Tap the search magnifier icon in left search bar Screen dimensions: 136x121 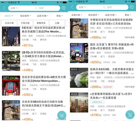pos(36,8)
